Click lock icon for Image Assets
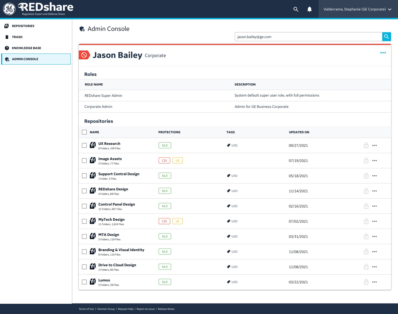Viewport: 398px width, 314px height. click(366, 160)
